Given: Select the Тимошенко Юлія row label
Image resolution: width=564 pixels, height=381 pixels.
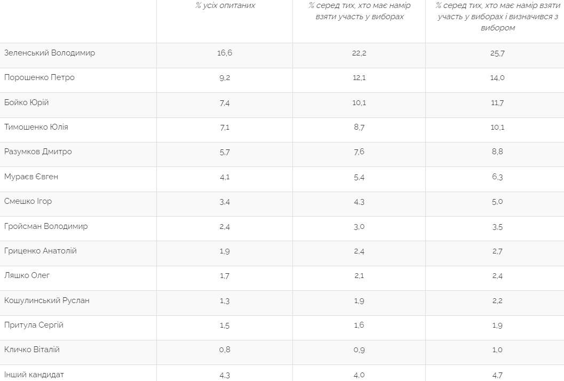Looking at the screenshot, I should click(x=36, y=127).
